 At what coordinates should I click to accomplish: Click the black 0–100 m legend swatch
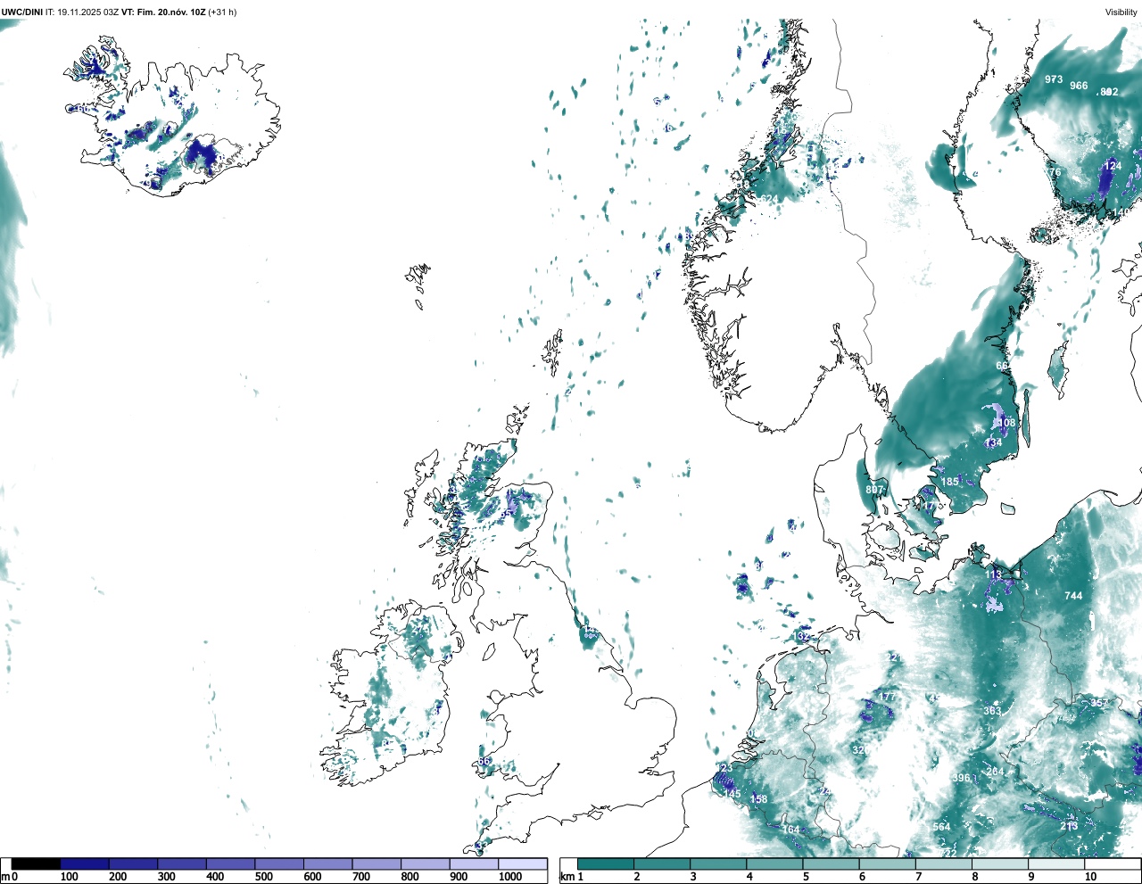[36, 863]
